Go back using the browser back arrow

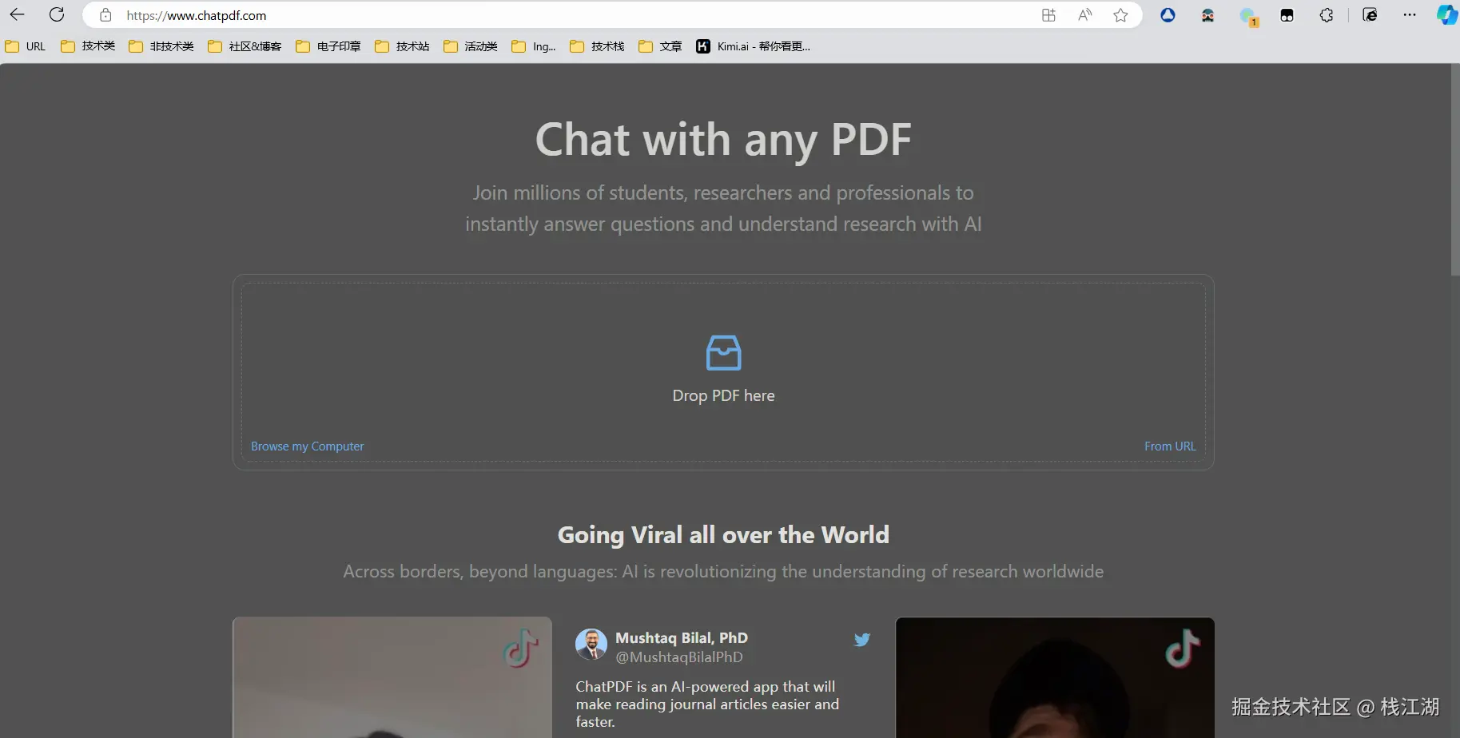[17, 15]
